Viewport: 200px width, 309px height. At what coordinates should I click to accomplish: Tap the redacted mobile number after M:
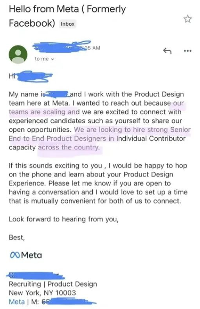(x=69, y=302)
